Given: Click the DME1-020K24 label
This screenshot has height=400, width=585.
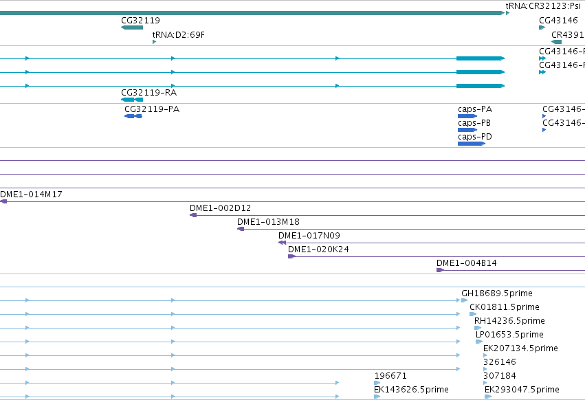Looking at the screenshot, I should click(x=318, y=249).
